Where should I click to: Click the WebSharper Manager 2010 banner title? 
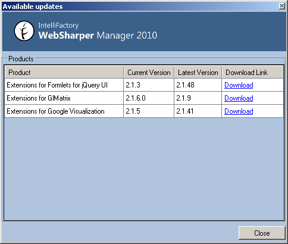98,36
